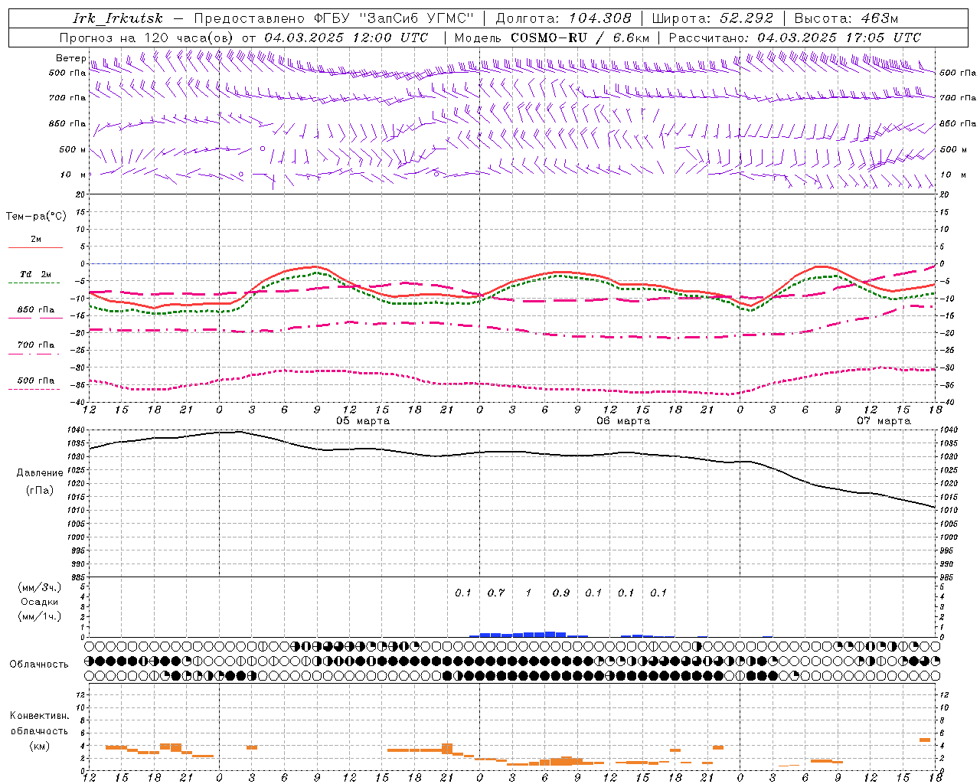Click the "0.9" precipitation amount

pos(561,593)
